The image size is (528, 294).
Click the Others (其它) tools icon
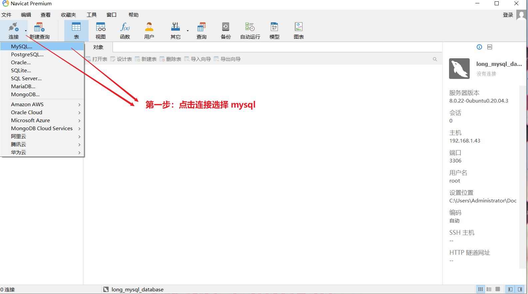click(x=176, y=27)
